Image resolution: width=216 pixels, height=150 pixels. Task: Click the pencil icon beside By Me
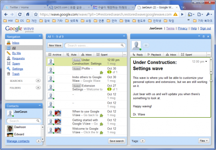[x=8, y=53]
